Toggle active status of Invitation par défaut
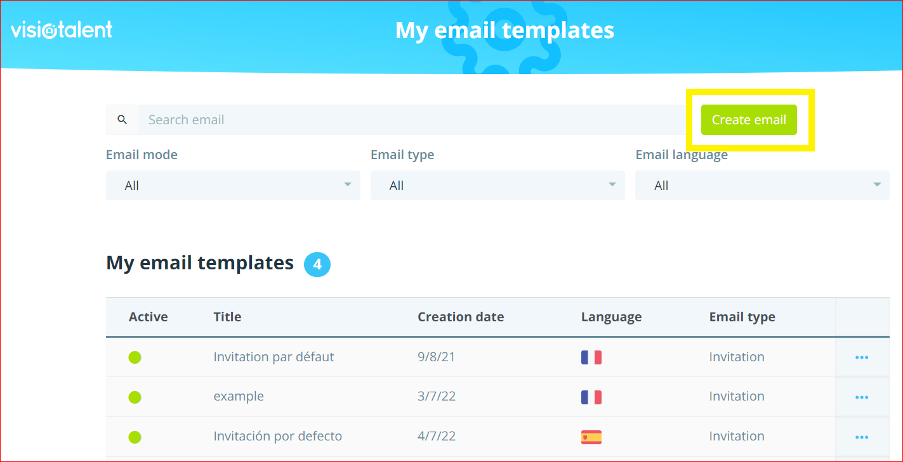Screen dimensions: 903x462 135,357
